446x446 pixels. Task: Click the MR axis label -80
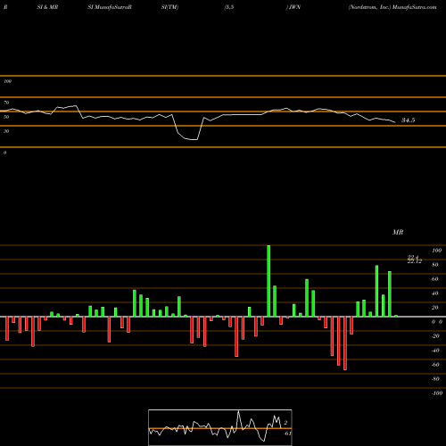(x=435, y=379)
